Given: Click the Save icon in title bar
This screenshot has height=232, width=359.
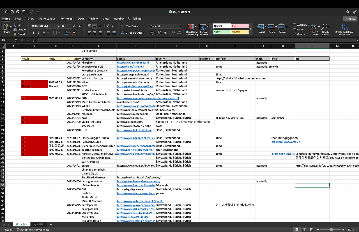Looking at the screenshot, I should pyautogui.click(x=12, y=12).
